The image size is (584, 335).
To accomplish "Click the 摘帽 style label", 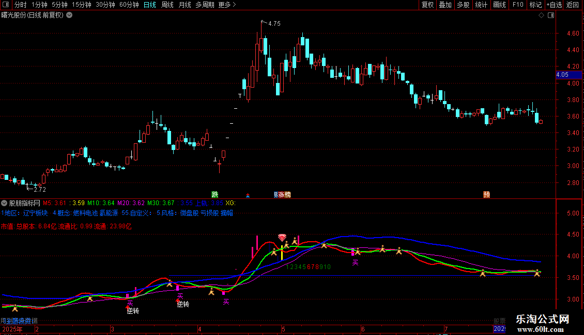I will pyautogui.click(x=227, y=213).
